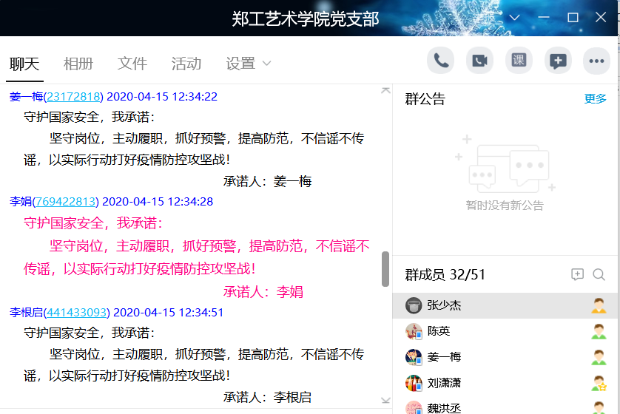Jump to the bottom of chat messages
The width and height of the screenshot is (620, 414).
[385, 401]
